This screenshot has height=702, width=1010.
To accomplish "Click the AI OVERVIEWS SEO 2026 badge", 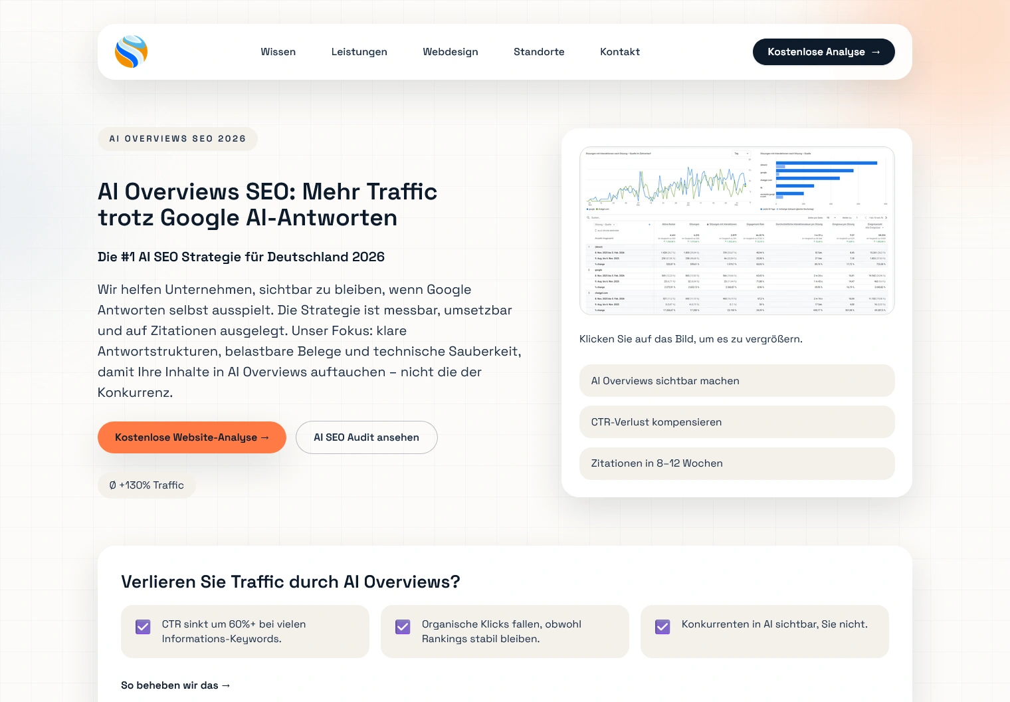I will 177,139.
